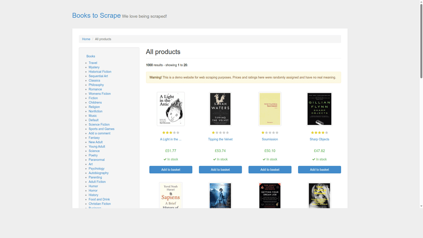The image size is (423, 238).
Task: Open the Books category in the sidebar
Action: point(90,56)
